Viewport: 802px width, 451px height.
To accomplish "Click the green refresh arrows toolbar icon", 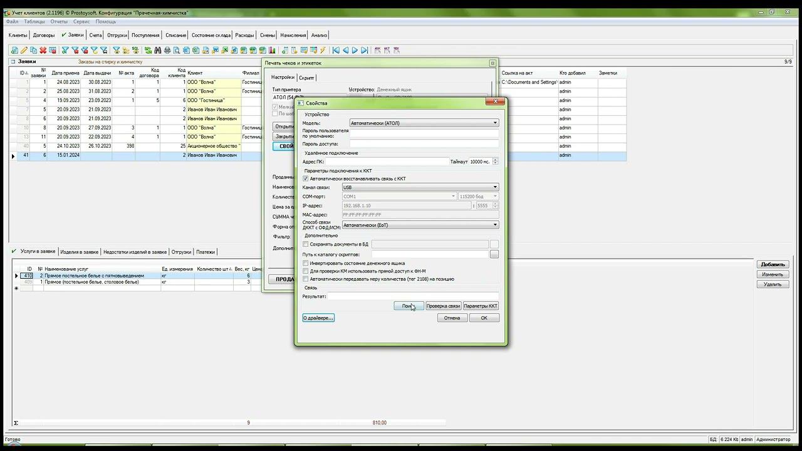I will pos(148,50).
